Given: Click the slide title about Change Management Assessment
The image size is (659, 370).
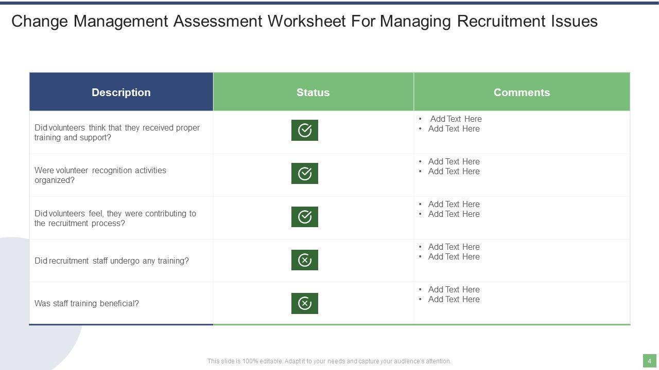Looking at the screenshot, I should click(x=304, y=21).
